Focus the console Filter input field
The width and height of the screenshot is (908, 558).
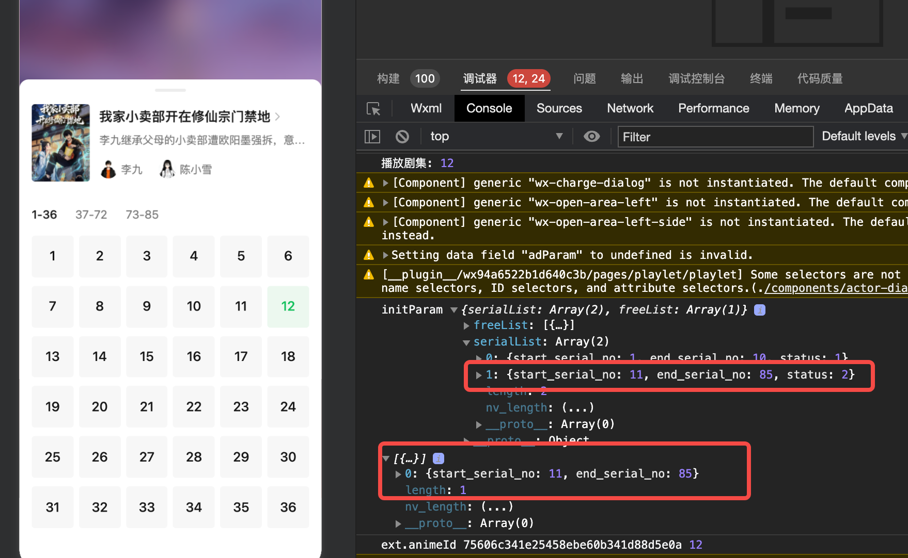coord(715,137)
